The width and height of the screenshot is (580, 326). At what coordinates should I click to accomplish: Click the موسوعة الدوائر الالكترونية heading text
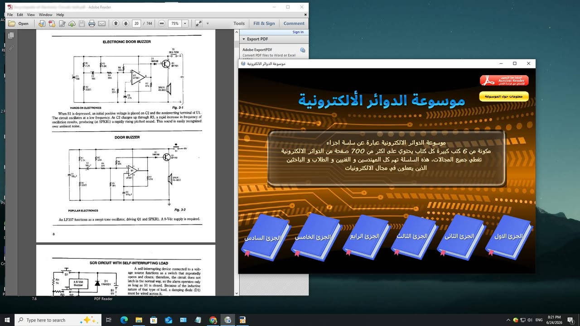pos(381,101)
